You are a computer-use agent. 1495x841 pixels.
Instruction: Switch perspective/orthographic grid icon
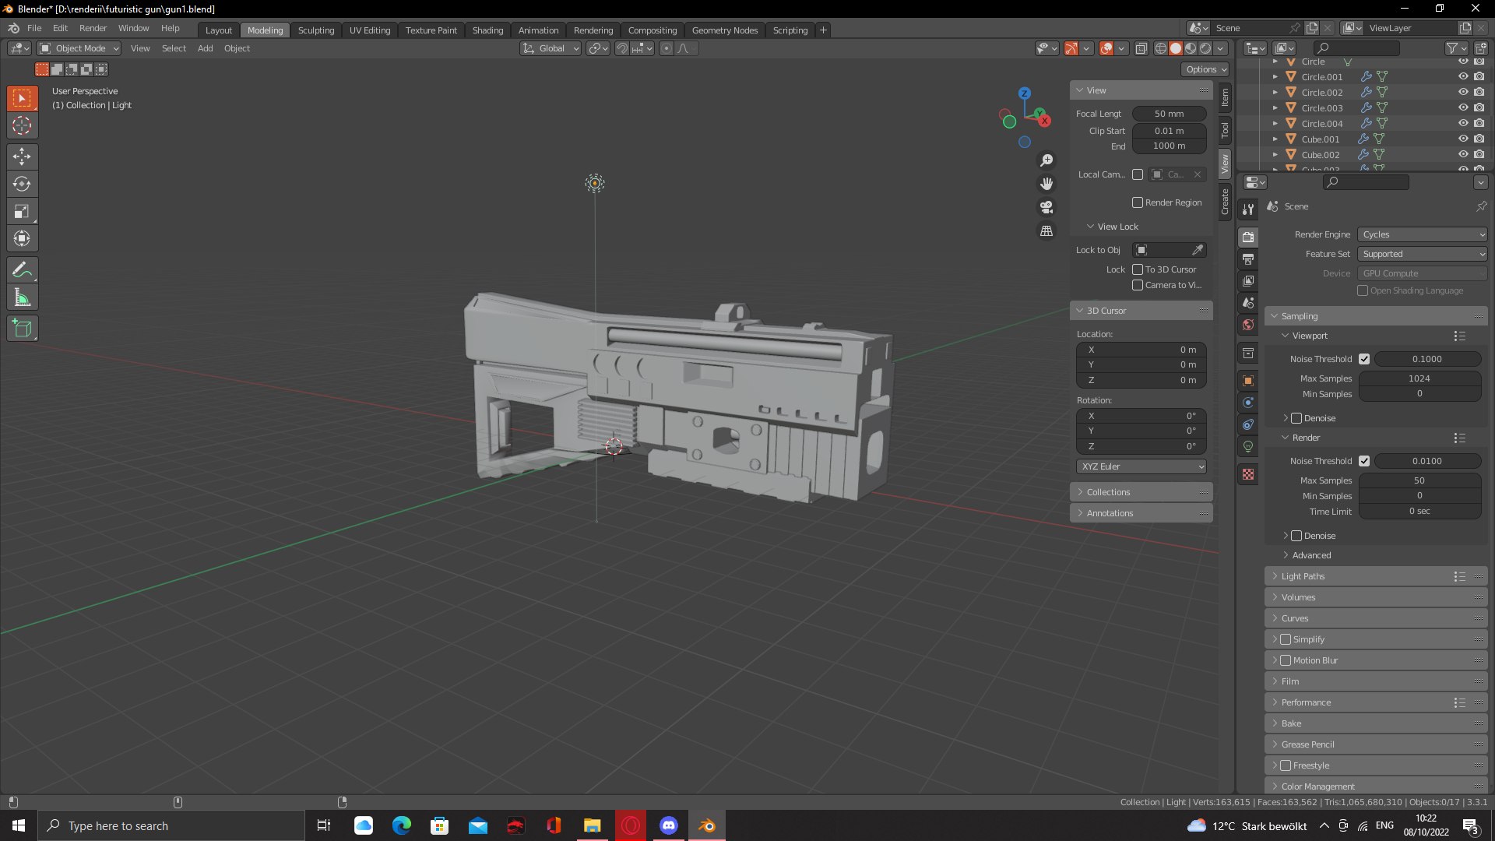pos(1046,231)
